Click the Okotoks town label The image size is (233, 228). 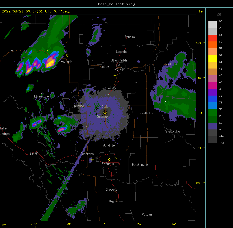click(111, 190)
